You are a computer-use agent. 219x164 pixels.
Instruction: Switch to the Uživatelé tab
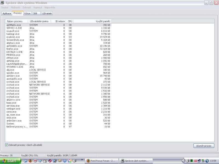(47, 13)
